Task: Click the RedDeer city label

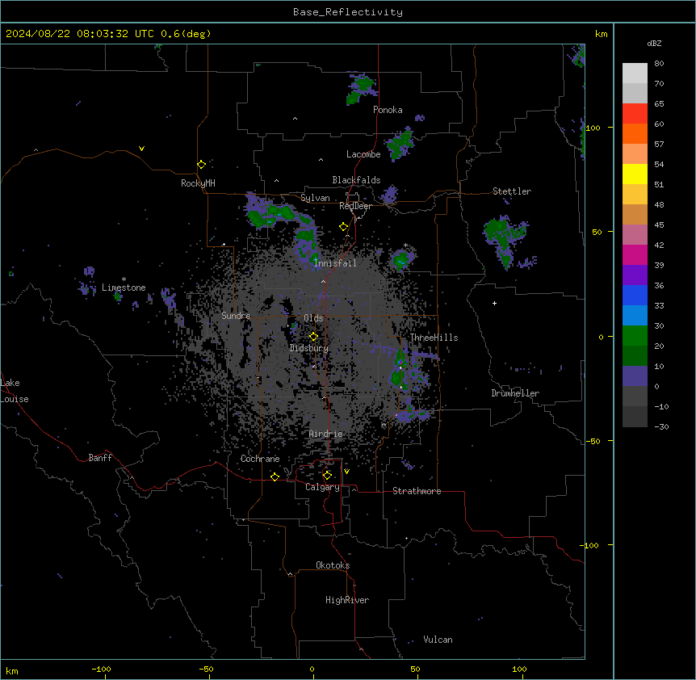Action: (x=355, y=206)
